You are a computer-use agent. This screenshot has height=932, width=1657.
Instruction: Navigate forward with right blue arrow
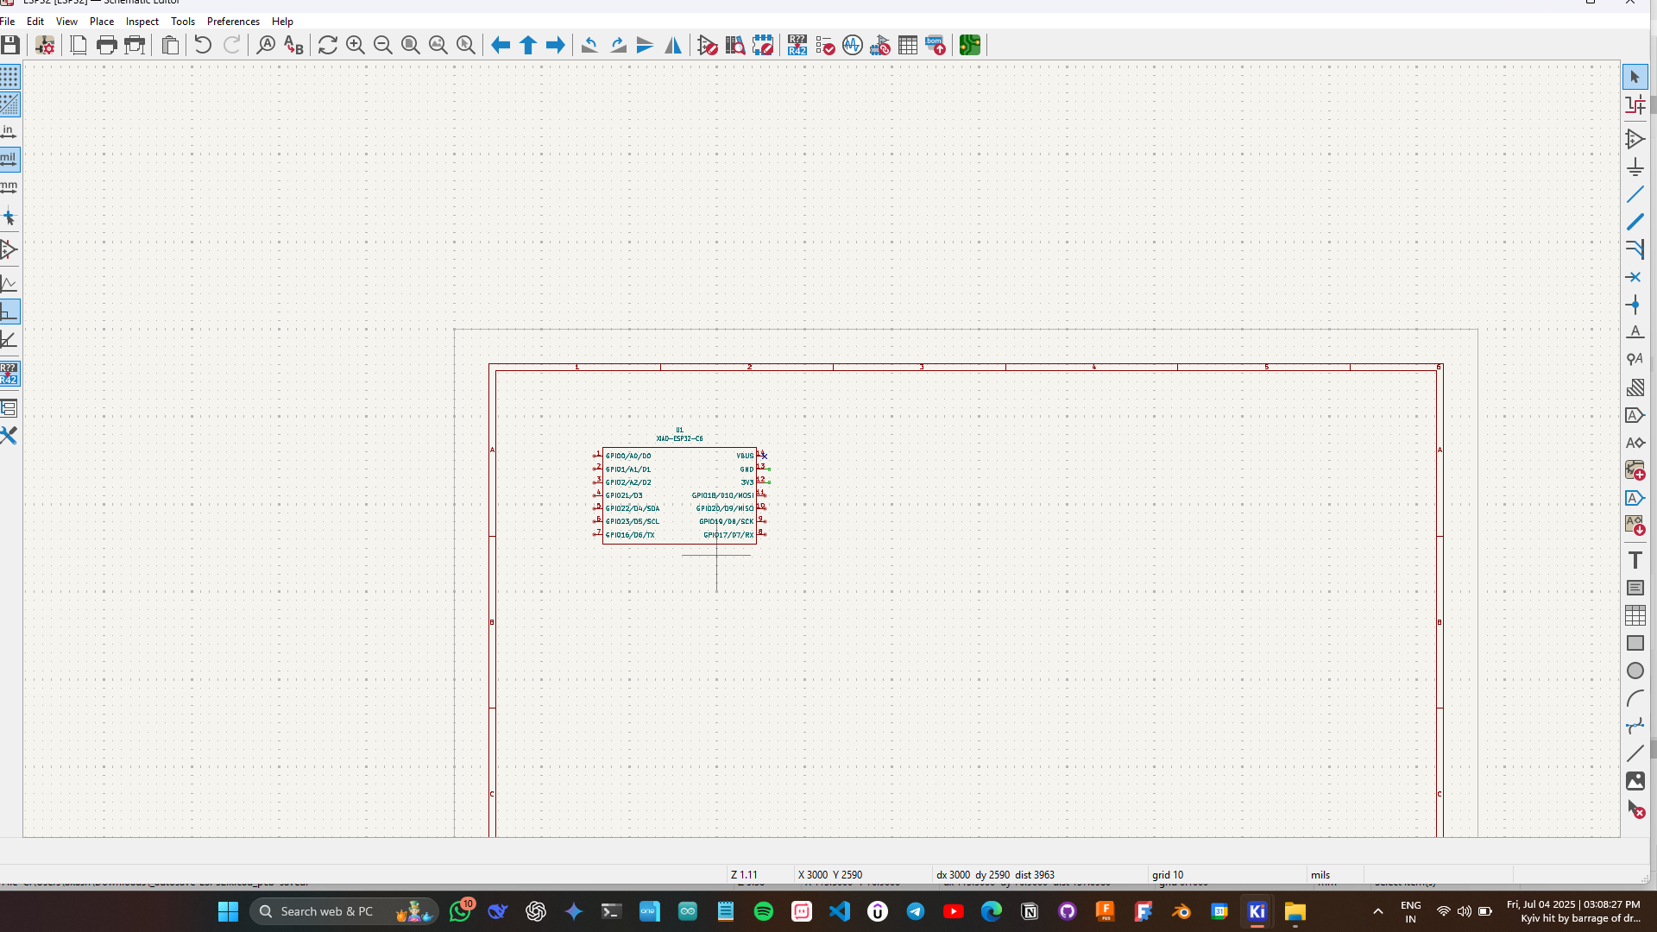[556, 45]
